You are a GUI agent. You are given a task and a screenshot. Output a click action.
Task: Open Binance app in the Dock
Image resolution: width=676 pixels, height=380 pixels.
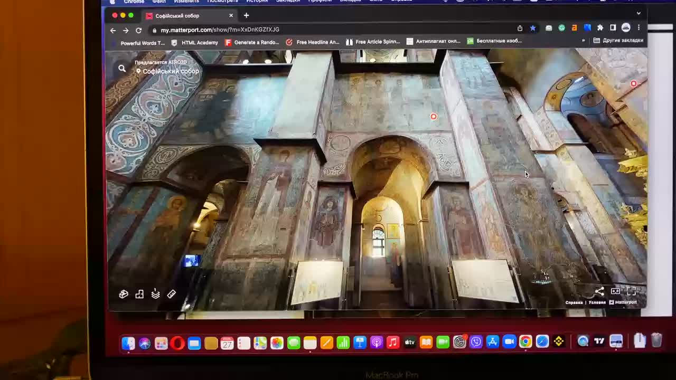[559, 341]
